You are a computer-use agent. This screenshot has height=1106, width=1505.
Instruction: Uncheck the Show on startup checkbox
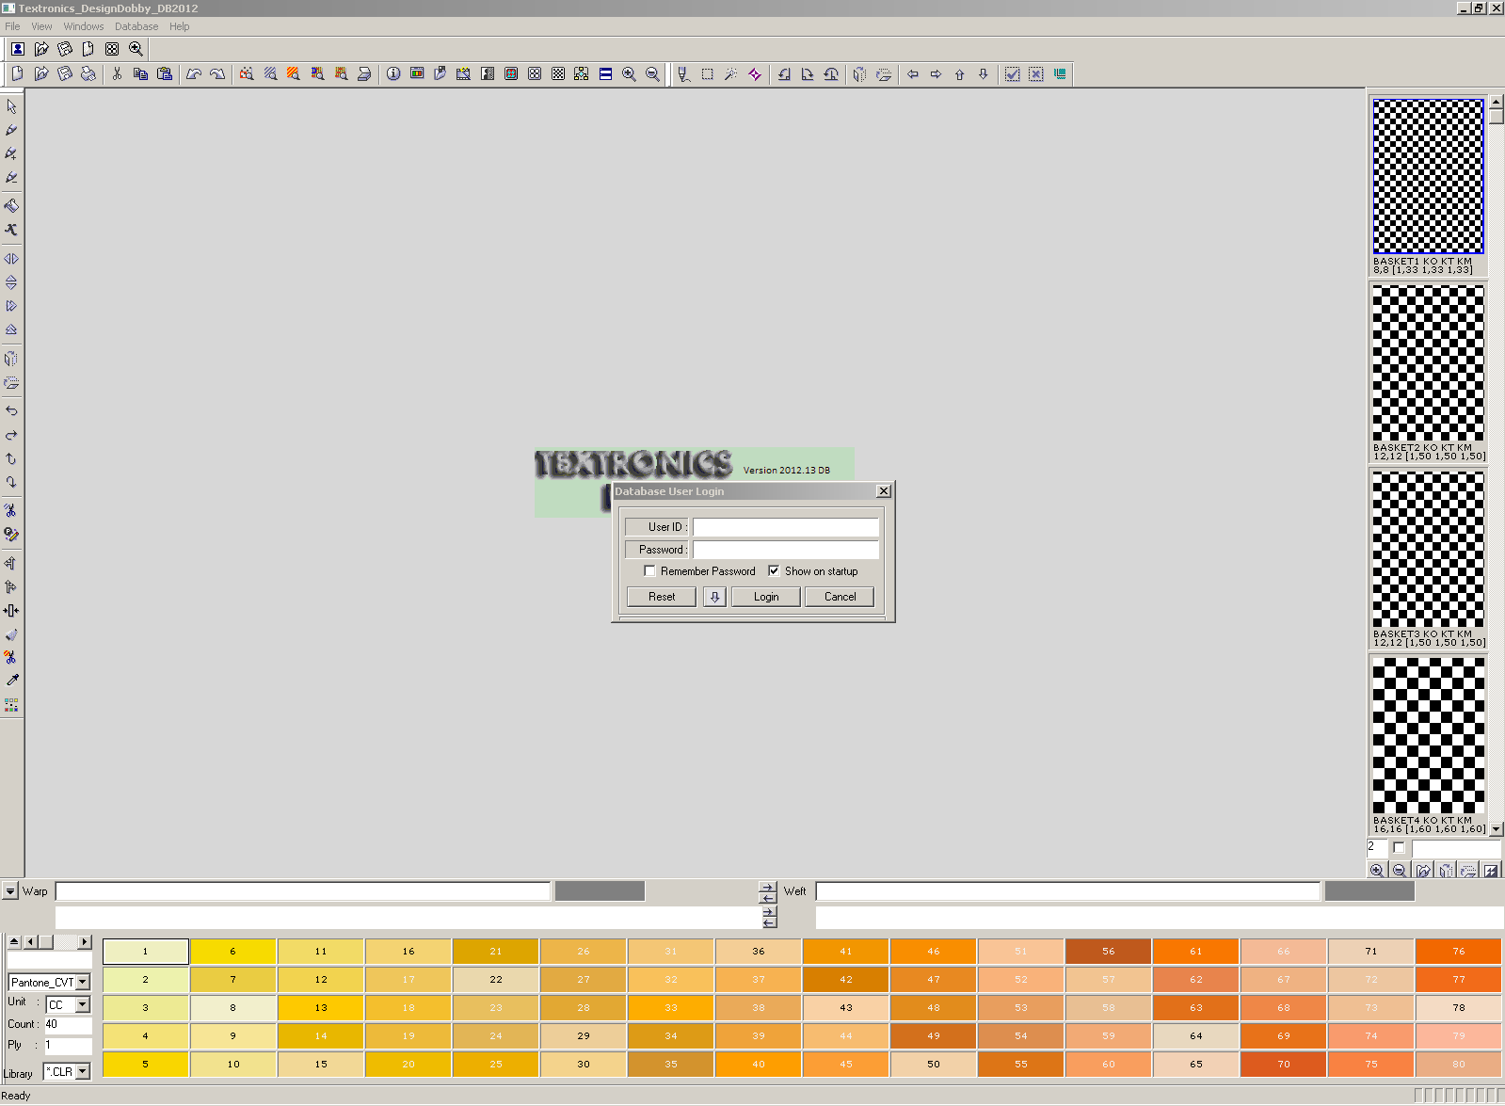tap(774, 570)
